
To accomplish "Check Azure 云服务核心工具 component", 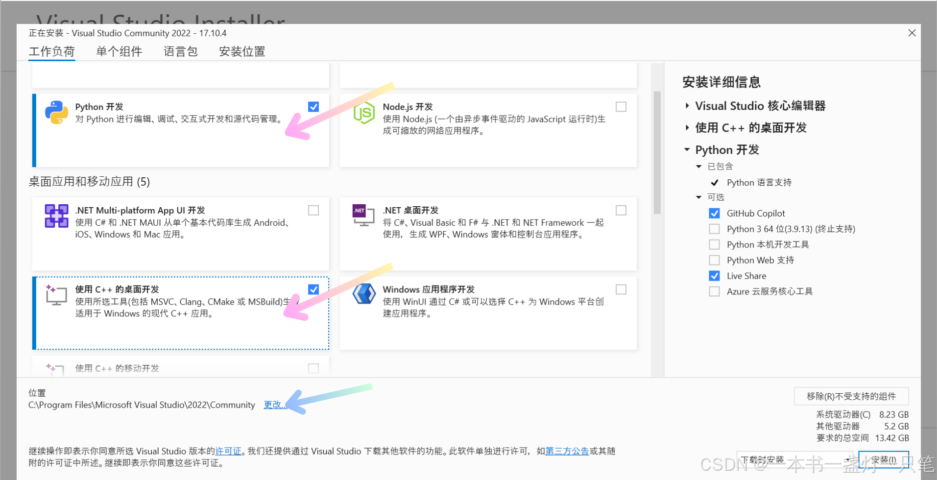I will 715,291.
